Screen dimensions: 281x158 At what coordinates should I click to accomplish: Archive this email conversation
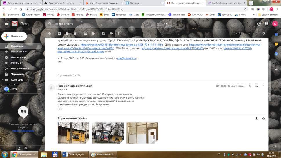[x=59, y=34]
